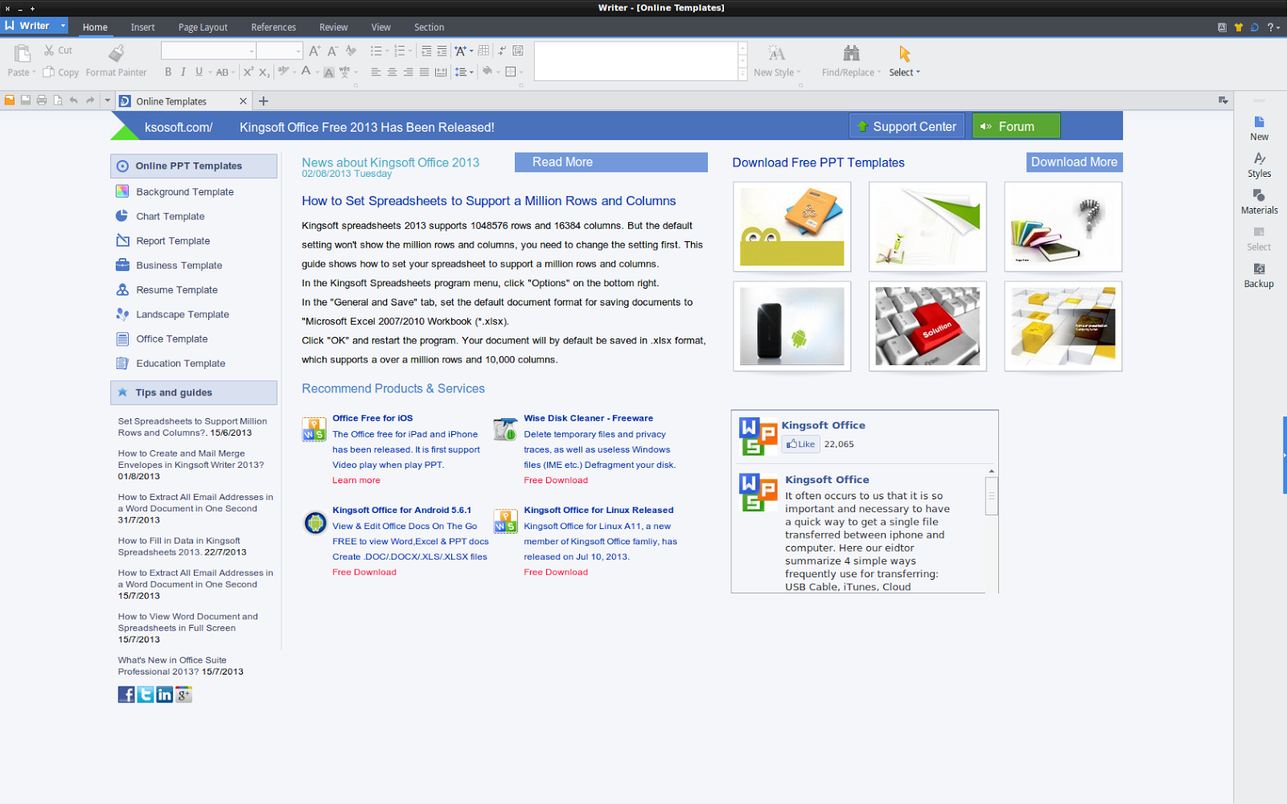
Task: Open the View ribbon tab
Action: (380, 27)
